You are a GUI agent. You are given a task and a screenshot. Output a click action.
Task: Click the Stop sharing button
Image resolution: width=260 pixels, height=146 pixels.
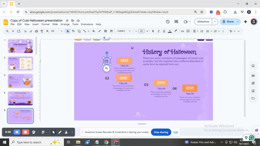pyautogui.click(x=161, y=132)
